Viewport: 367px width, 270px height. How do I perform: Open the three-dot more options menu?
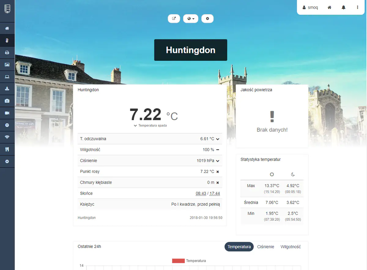tap(358, 7)
